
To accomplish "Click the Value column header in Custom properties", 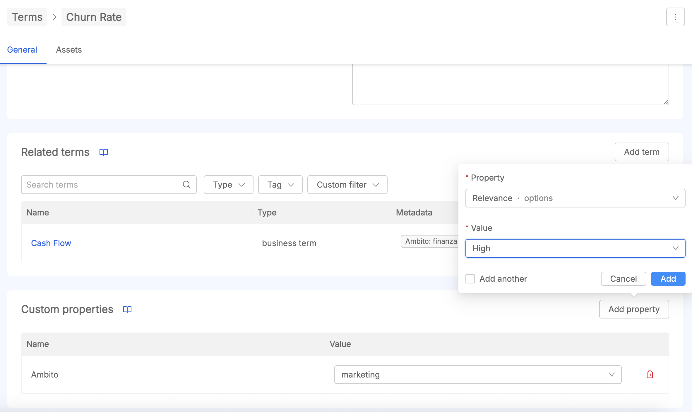I will click(340, 344).
